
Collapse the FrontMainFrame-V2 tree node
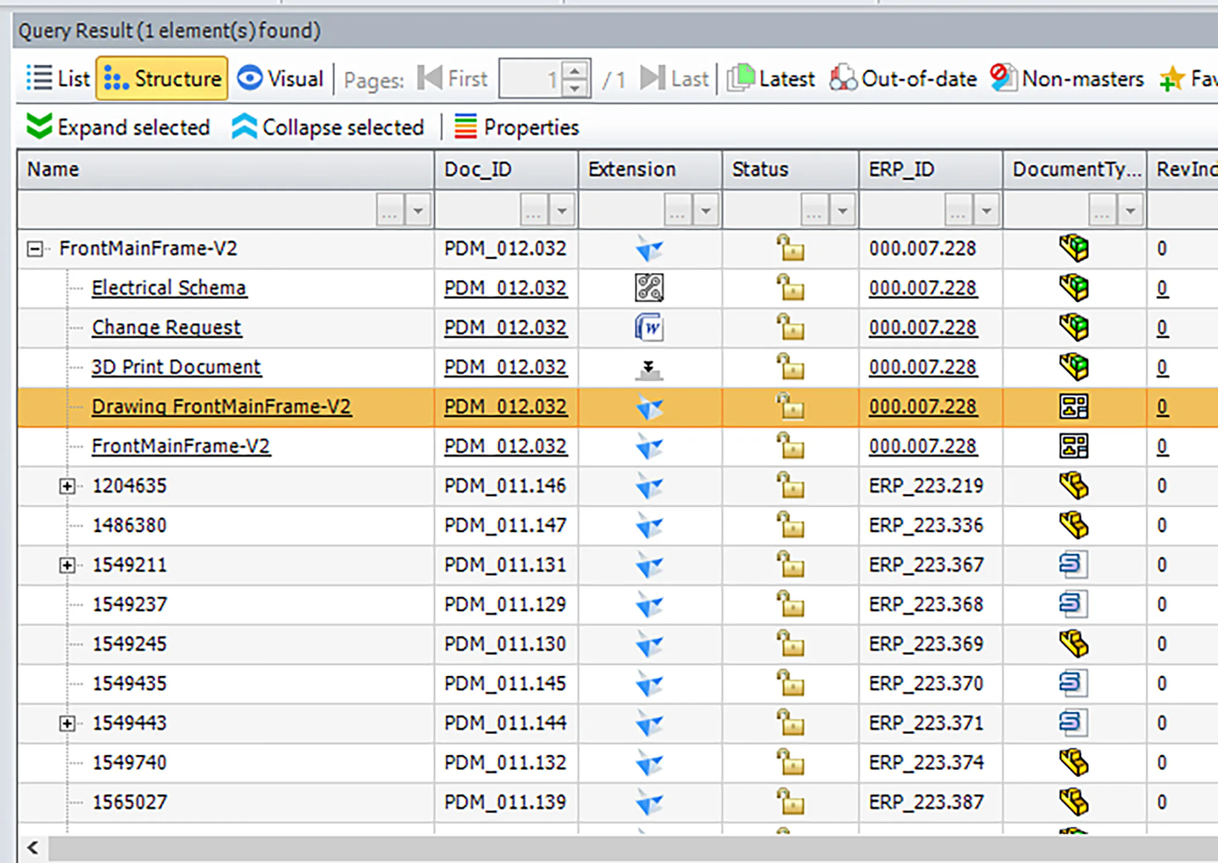36,249
